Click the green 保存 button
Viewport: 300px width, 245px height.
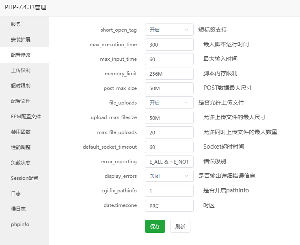(x=155, y=226)
